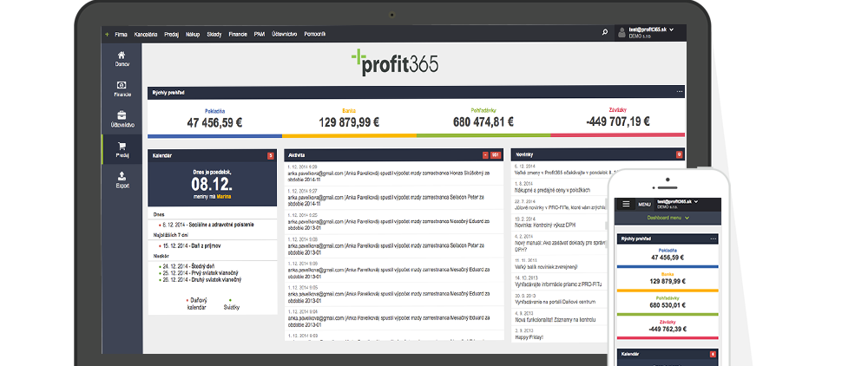Click the 680 474,81 € value
Viewport: 868px width, 366px height.
coord(483,122)
